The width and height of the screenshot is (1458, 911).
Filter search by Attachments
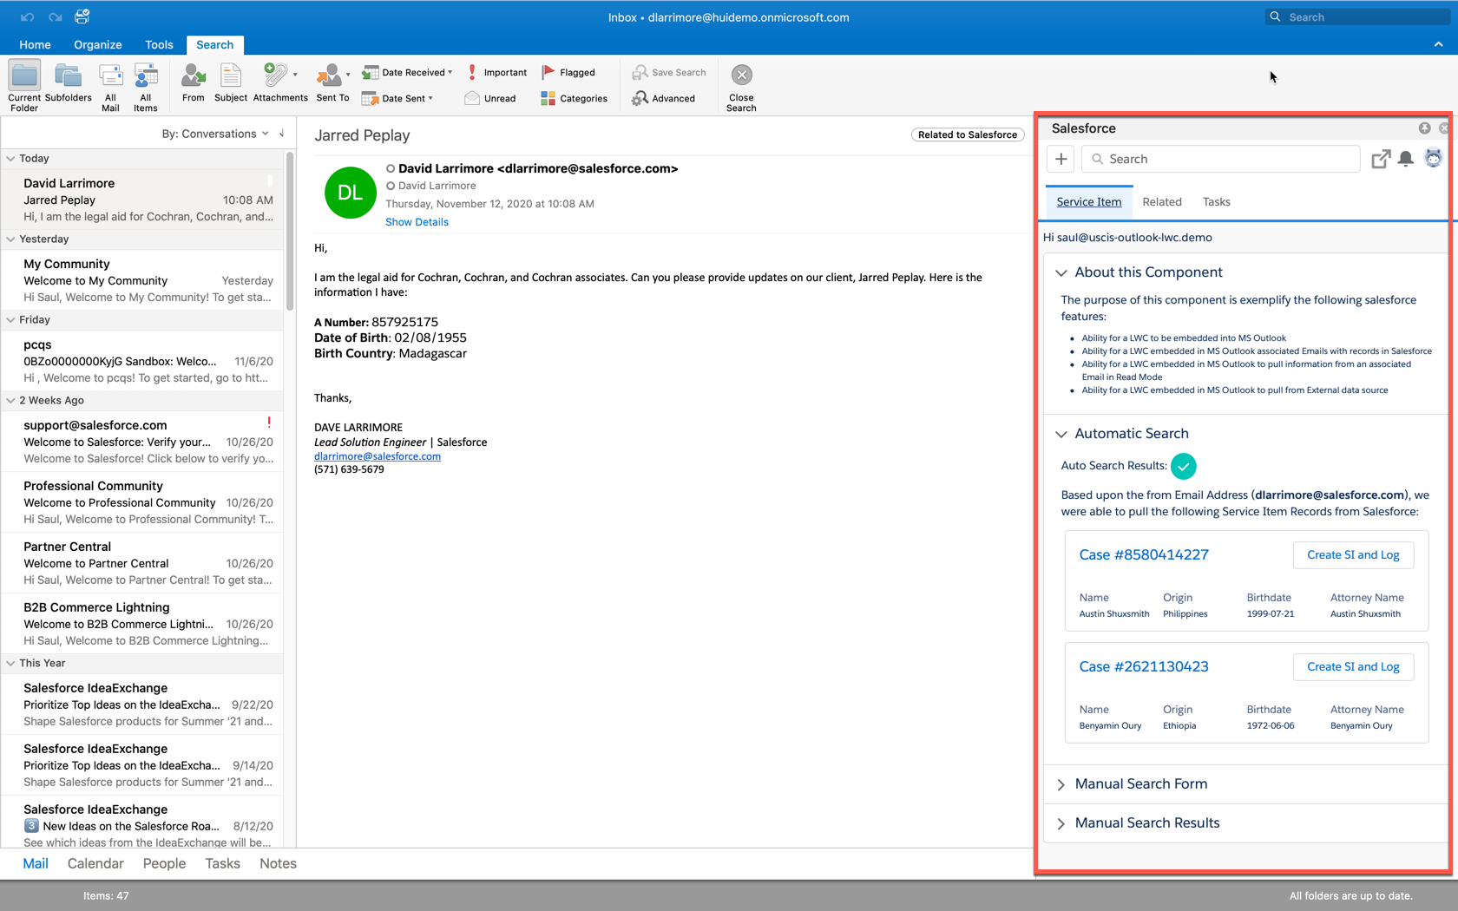click(280, 83)
